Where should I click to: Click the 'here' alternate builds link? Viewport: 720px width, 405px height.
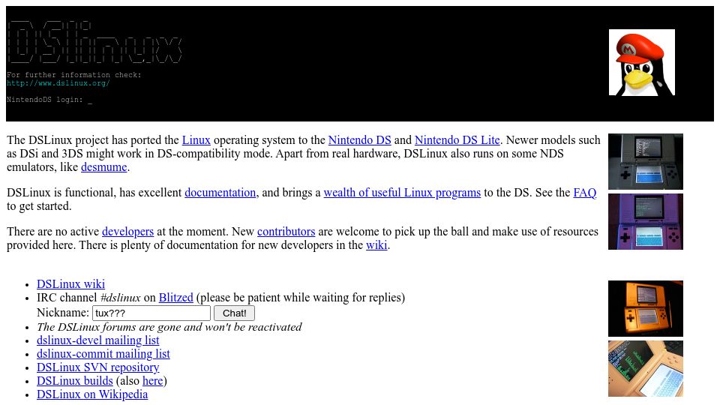coord(152,381)
